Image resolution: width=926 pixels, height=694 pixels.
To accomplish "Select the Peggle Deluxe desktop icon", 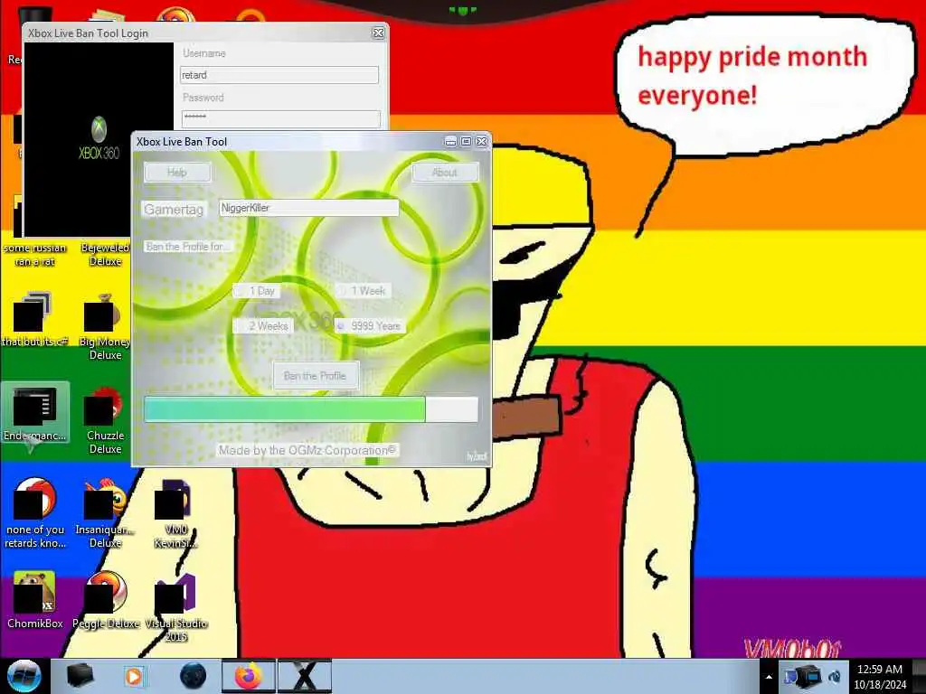I will tap(106, 599).
